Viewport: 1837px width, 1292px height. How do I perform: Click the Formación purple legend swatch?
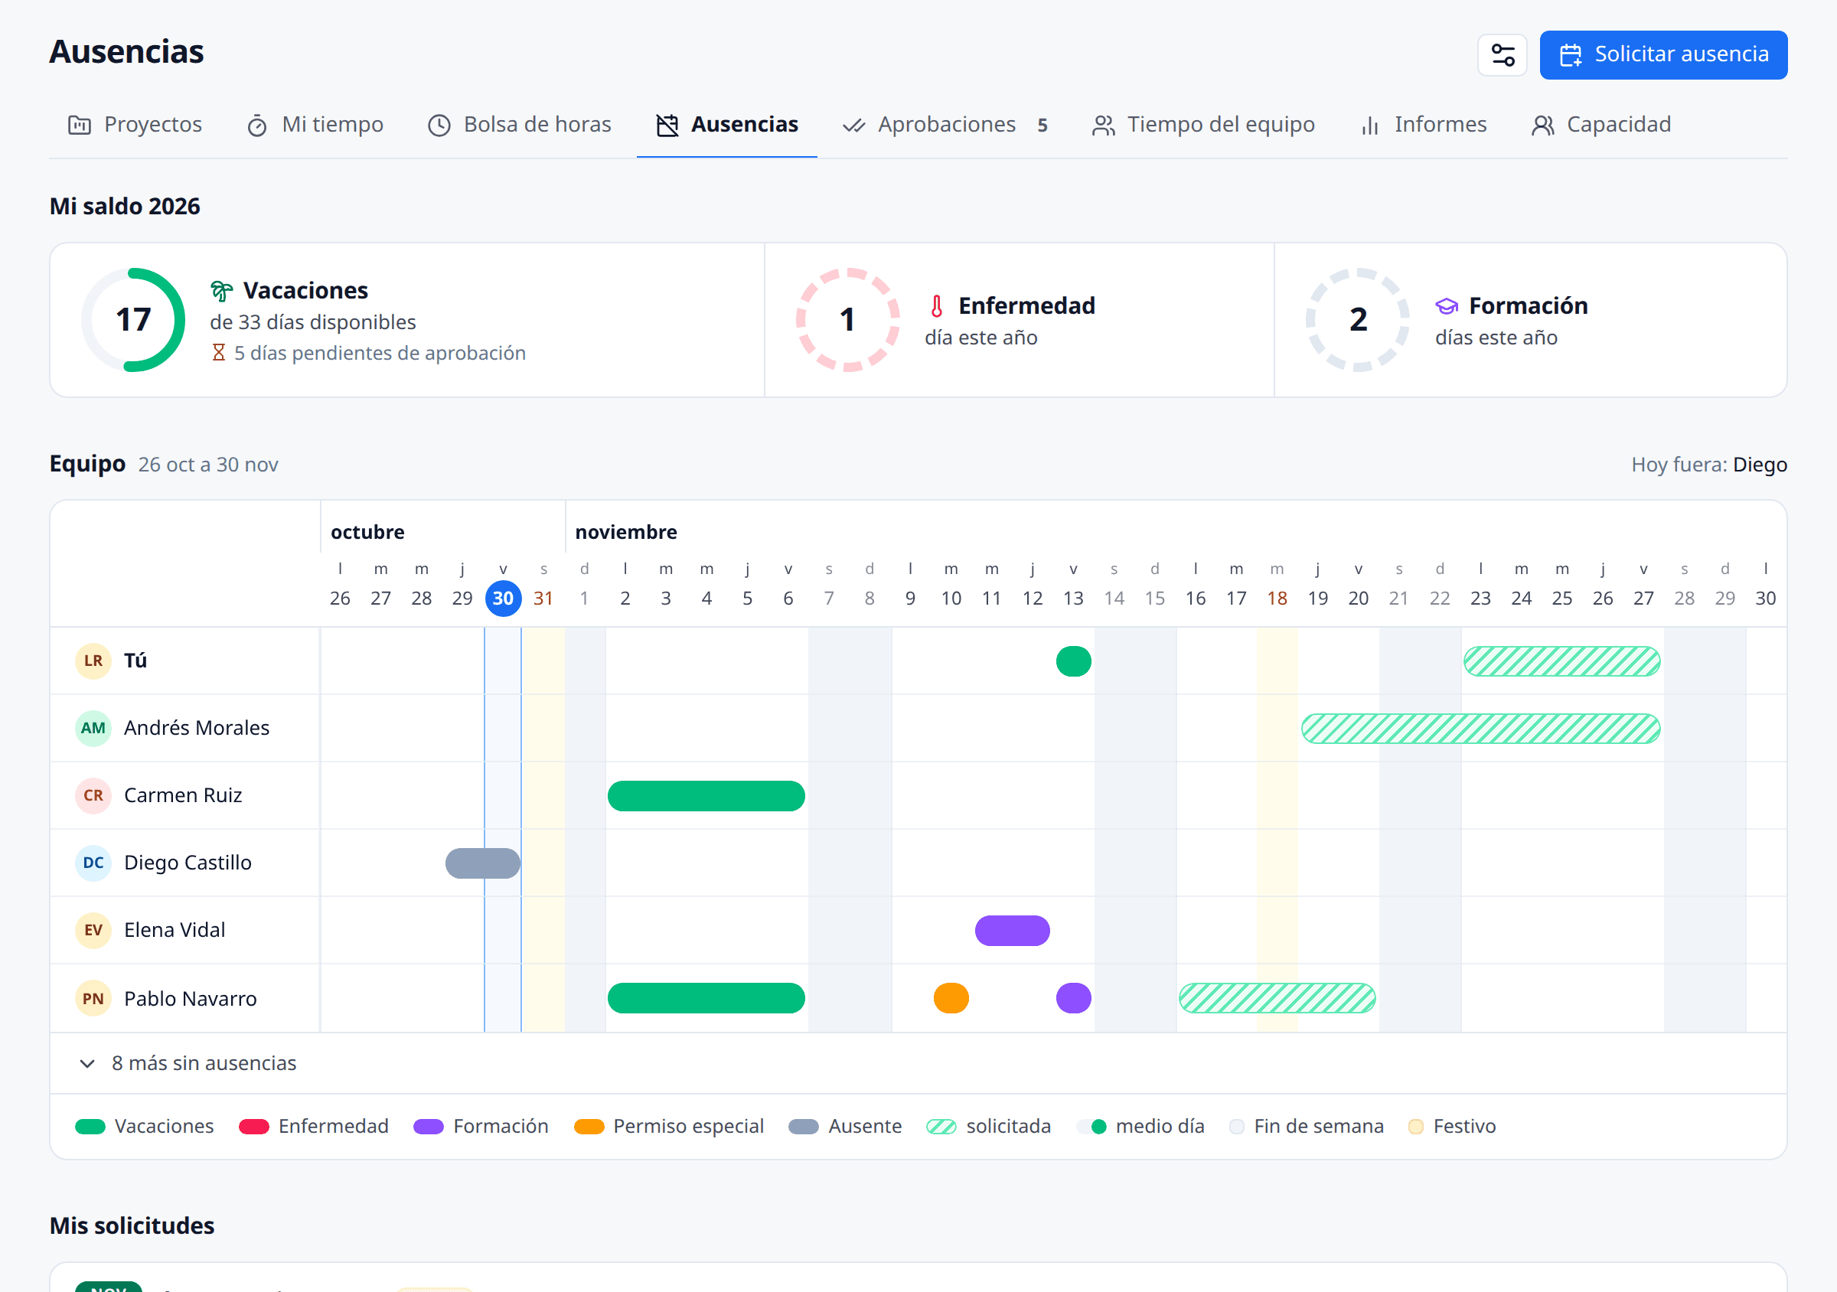(x=428, y=1127)
